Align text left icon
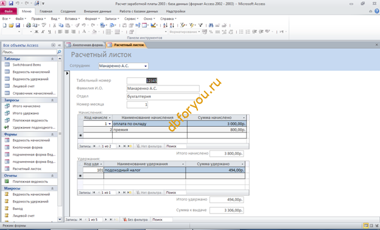The width and height of the screenshot is (380, 230). pyautogui.click(x=60, y=32)
